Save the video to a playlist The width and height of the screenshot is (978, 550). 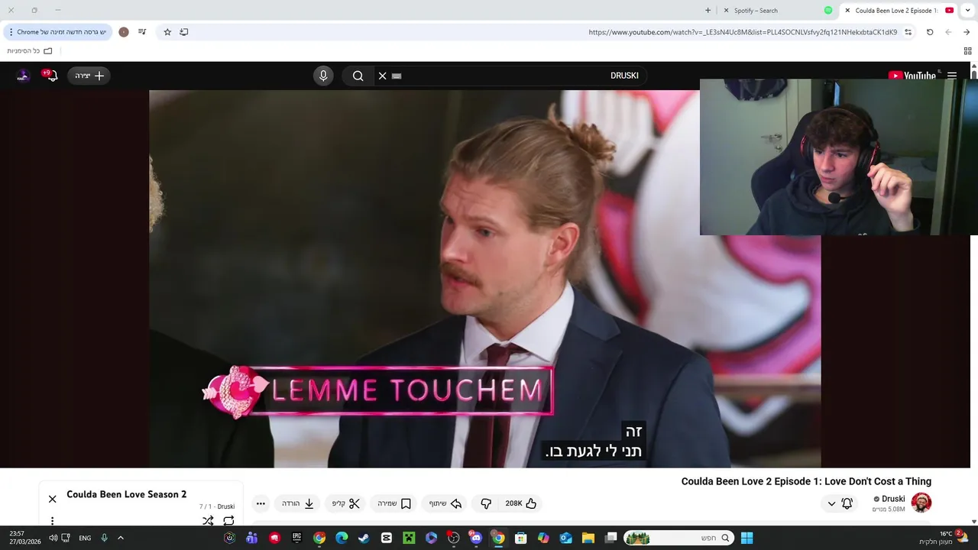click(394, 503)
